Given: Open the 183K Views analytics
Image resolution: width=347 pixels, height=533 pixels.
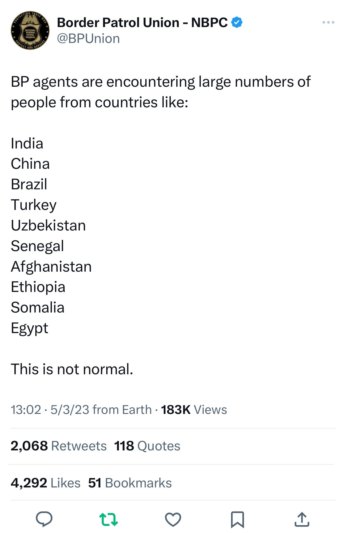Looking at the screenshot, I should tap(194, 410).
